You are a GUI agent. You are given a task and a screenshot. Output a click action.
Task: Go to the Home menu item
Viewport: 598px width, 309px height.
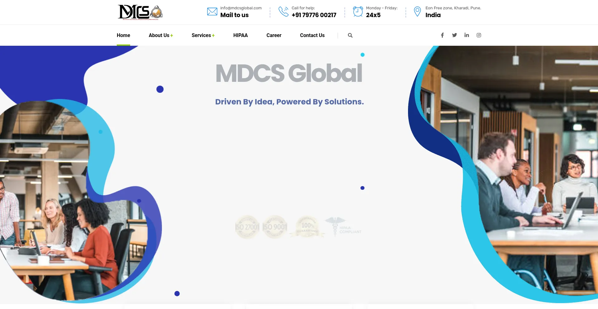pos(123,35)
